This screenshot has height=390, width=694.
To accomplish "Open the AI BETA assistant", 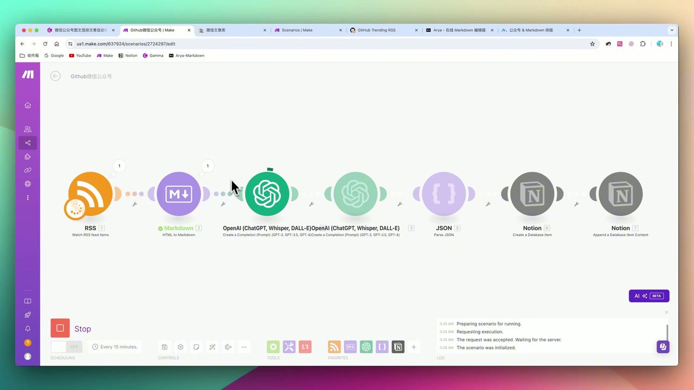I will coord(648,296).
